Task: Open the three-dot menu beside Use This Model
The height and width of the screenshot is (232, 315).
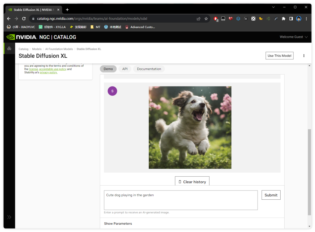Action: coord(304,56)
